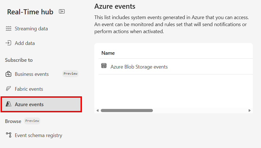
Task: Click the Add data arrow icon
Action: (8, 43)
